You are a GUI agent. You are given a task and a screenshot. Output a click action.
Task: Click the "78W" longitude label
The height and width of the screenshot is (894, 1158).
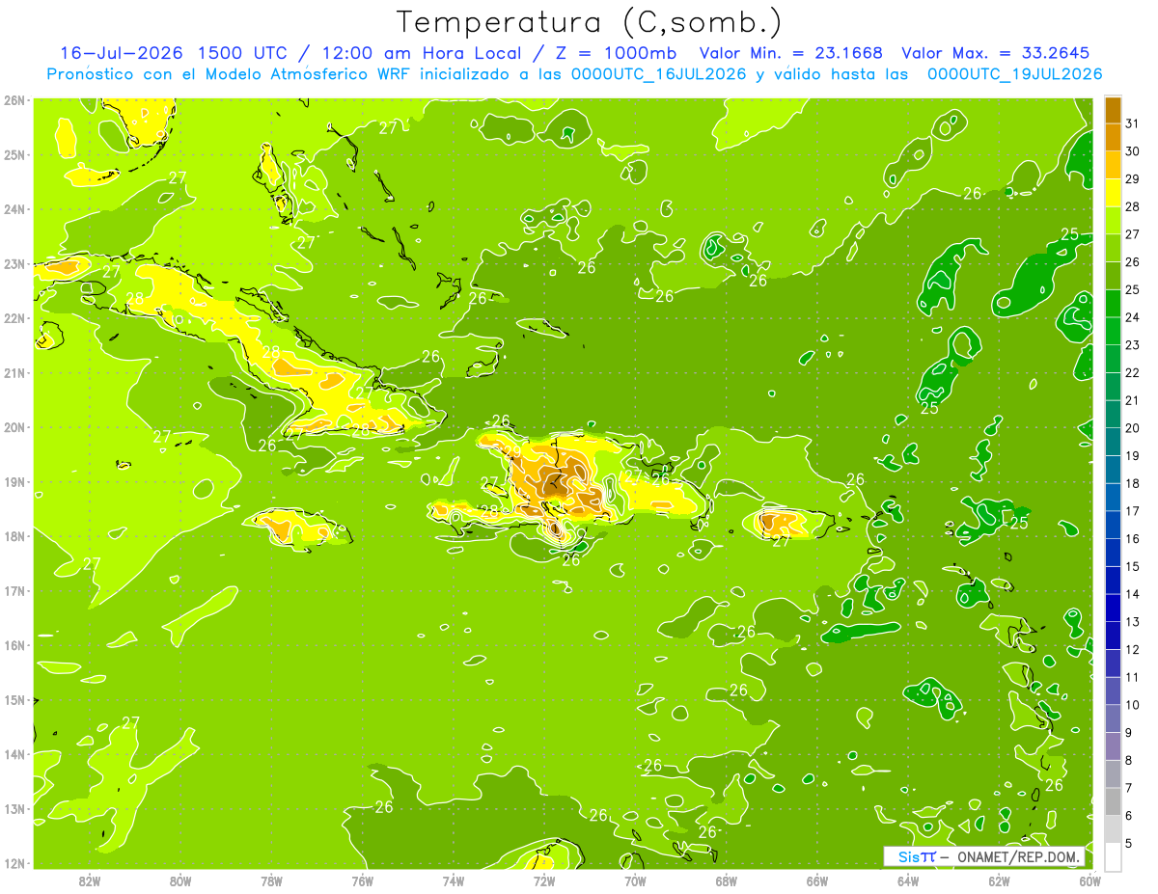pyautogui.click(x=271, y=880)
